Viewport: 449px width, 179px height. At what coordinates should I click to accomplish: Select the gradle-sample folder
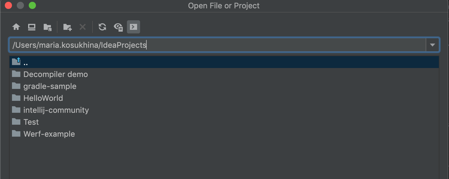pos(50,86)
